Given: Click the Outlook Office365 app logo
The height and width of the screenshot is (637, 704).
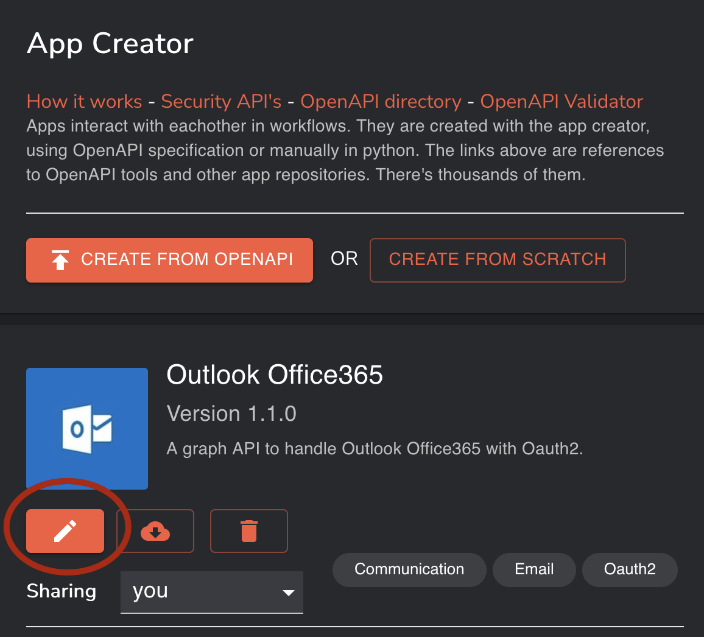Looking at the screenshot, I should 87,429.
